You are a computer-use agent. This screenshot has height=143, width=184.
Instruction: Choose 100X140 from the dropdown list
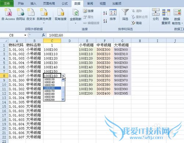click(52, 82)
